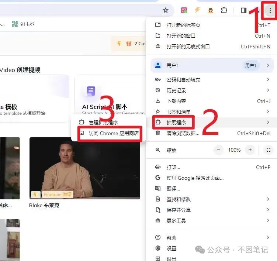Select 使用 Google 搜索此页面... item
Screen dimensions: 277x261
pos(212,178)
